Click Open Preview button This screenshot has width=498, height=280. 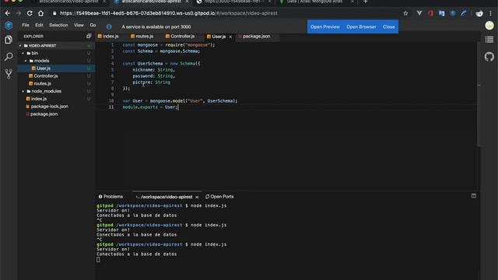click(325, 27)
